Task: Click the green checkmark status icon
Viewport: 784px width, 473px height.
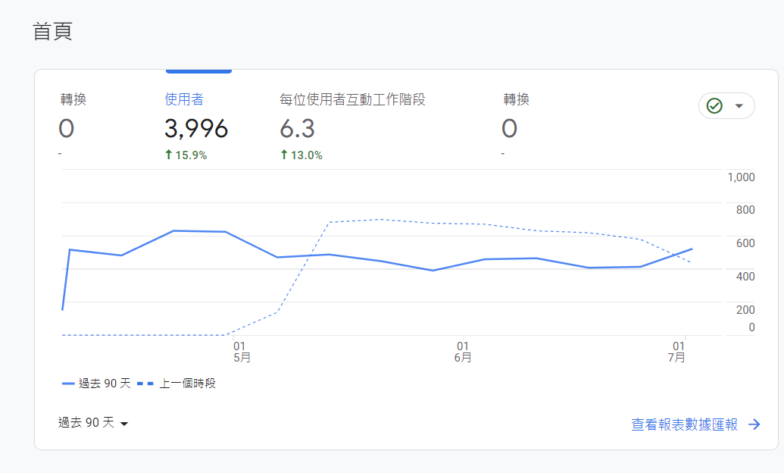Action: 714,105
